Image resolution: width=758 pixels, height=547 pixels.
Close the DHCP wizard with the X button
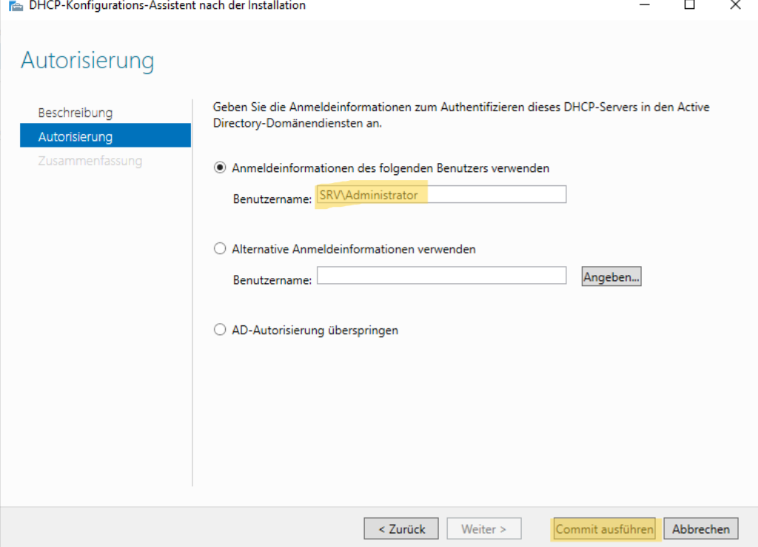coord(735,5)
